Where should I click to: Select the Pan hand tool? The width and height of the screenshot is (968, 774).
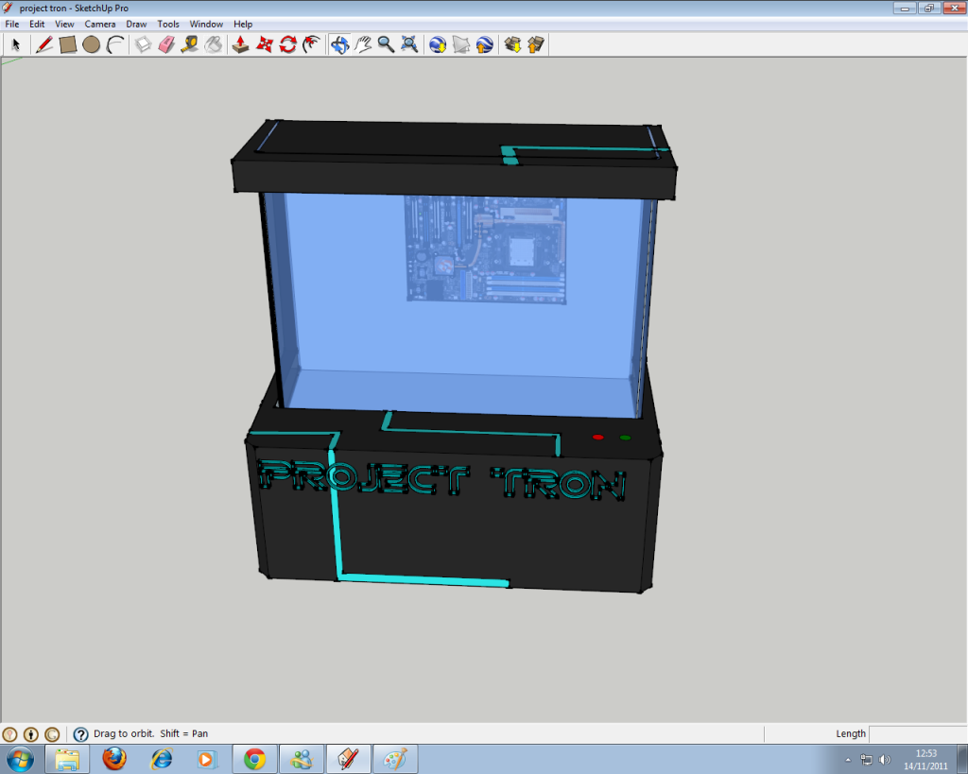(x=363, y=44)
